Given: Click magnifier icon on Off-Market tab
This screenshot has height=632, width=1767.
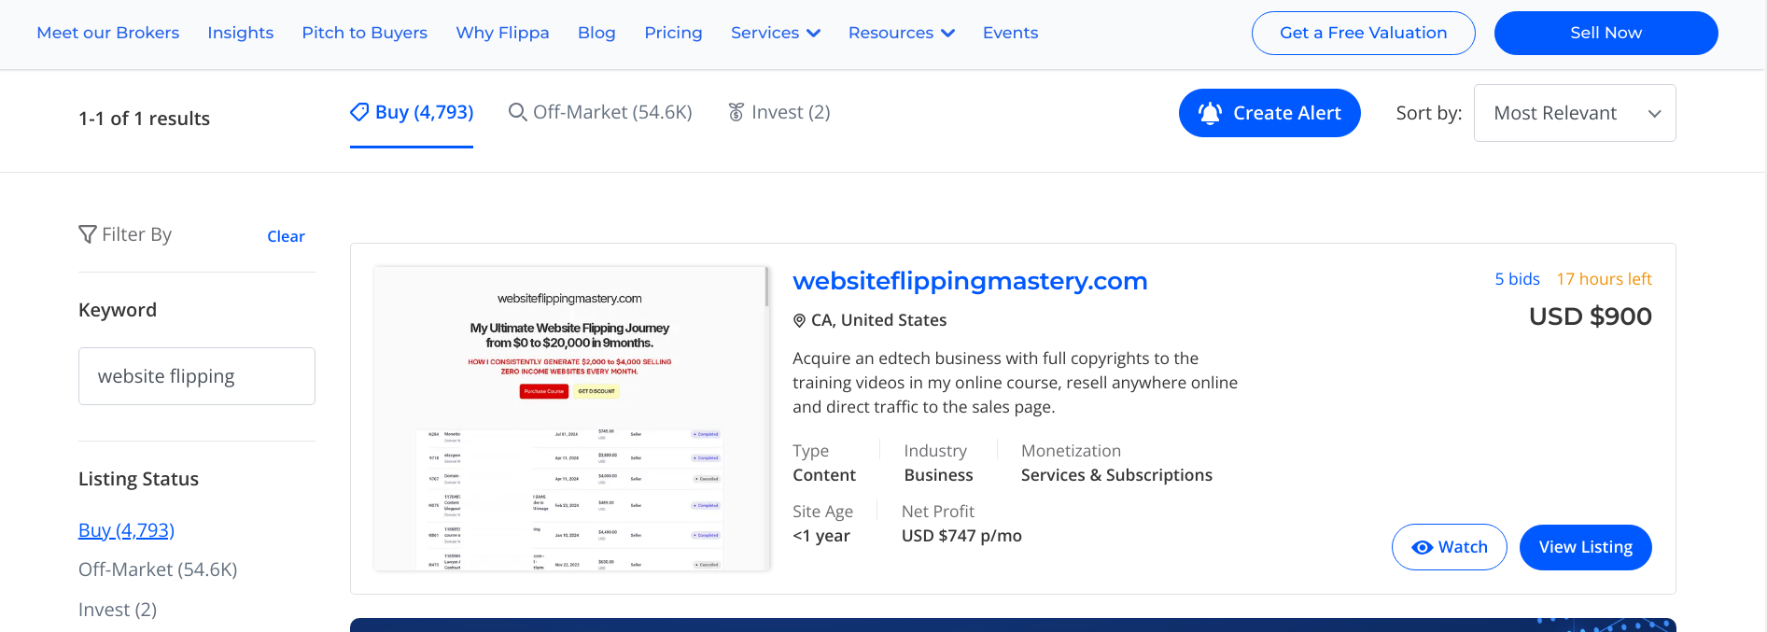Looking at the screenshot, I should (x=517, y=112).
